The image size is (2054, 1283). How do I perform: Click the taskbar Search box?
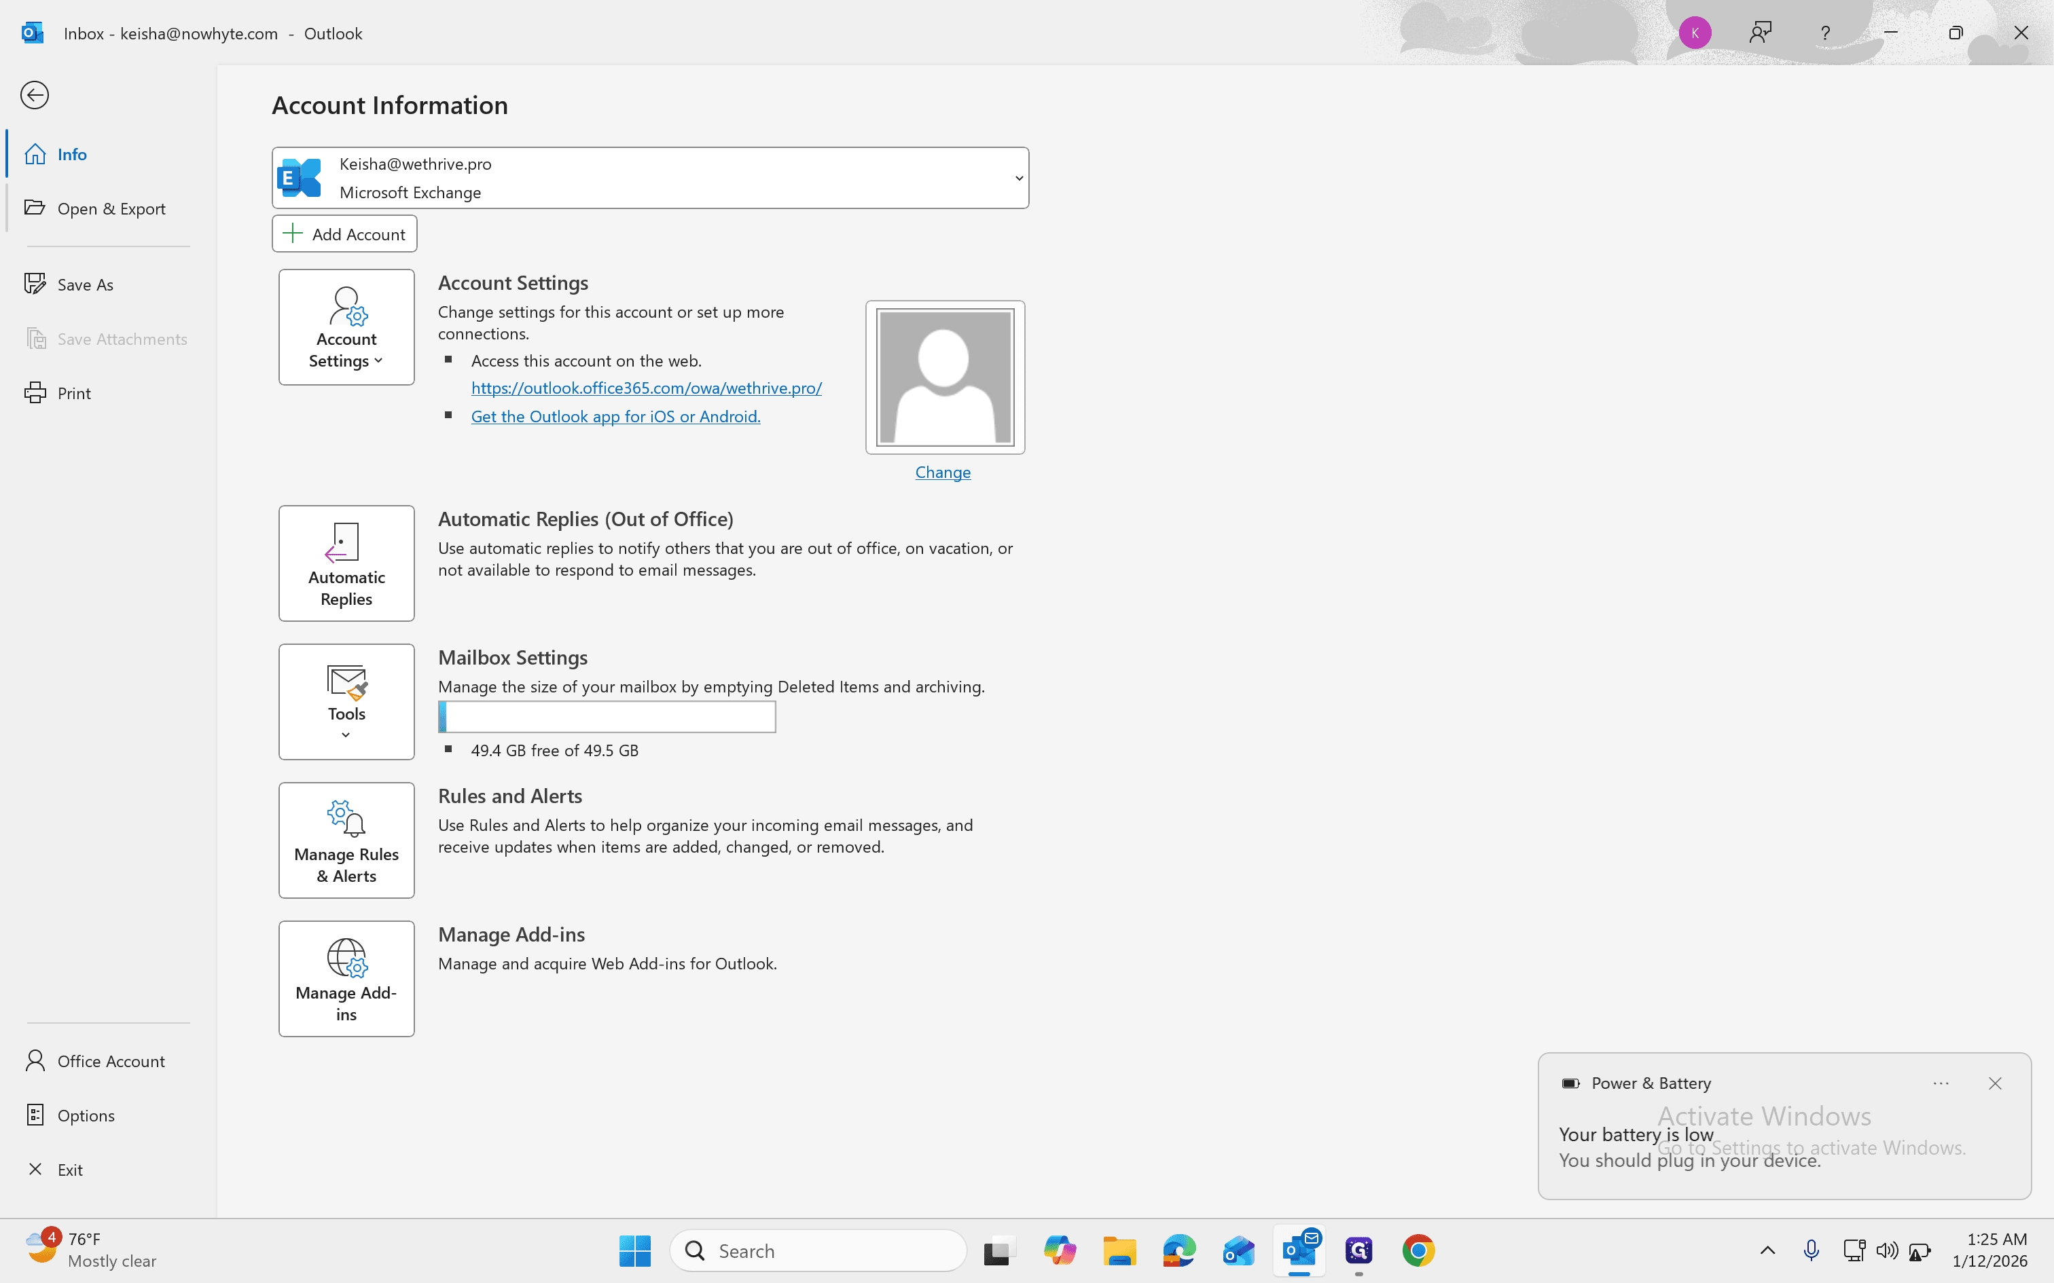tap(818, 1250)
